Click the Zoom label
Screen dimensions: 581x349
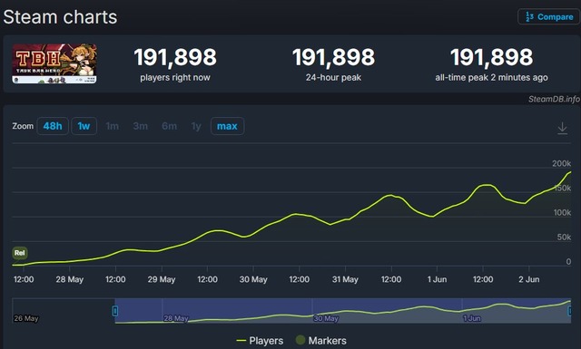click(x=23, y=126)
